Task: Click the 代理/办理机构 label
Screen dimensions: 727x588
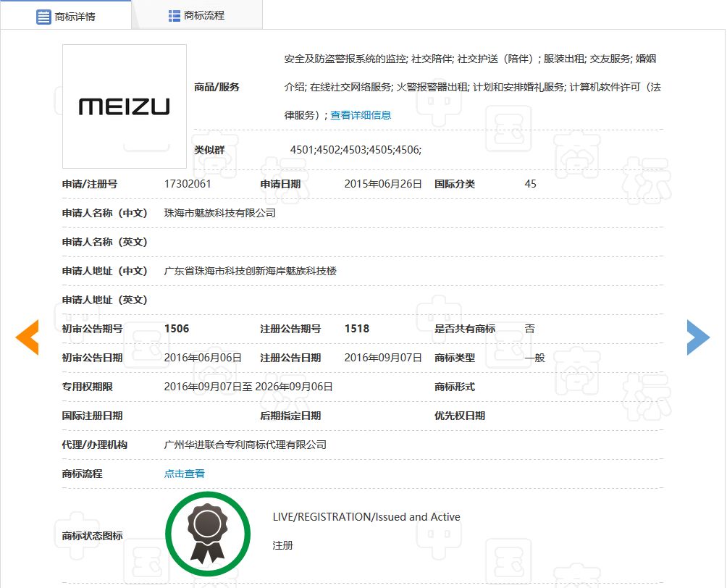Action: point(95,445)
